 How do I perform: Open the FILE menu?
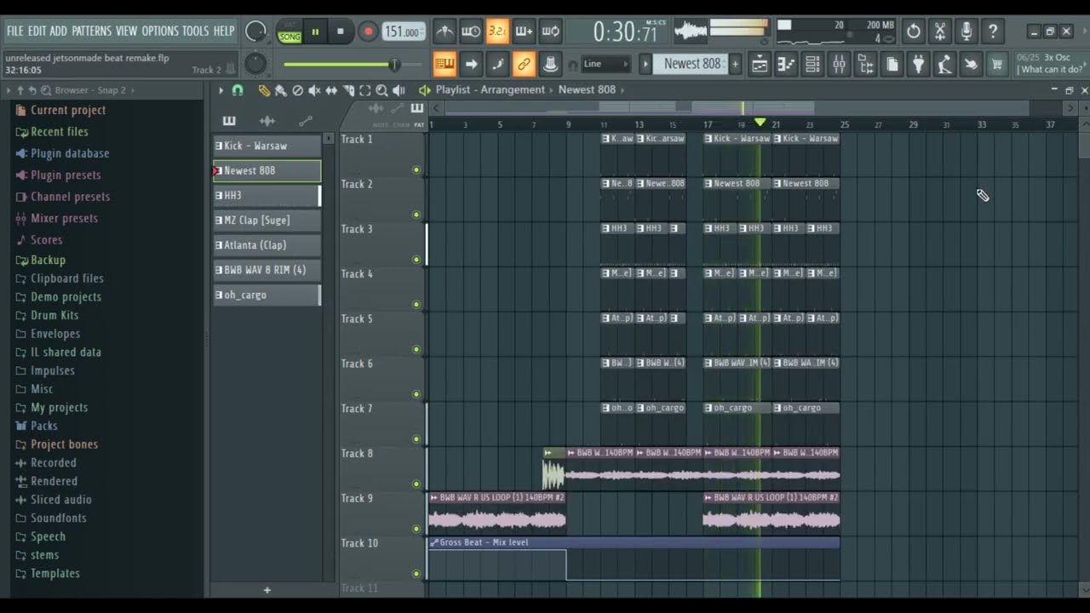click(x=15, y=32)
